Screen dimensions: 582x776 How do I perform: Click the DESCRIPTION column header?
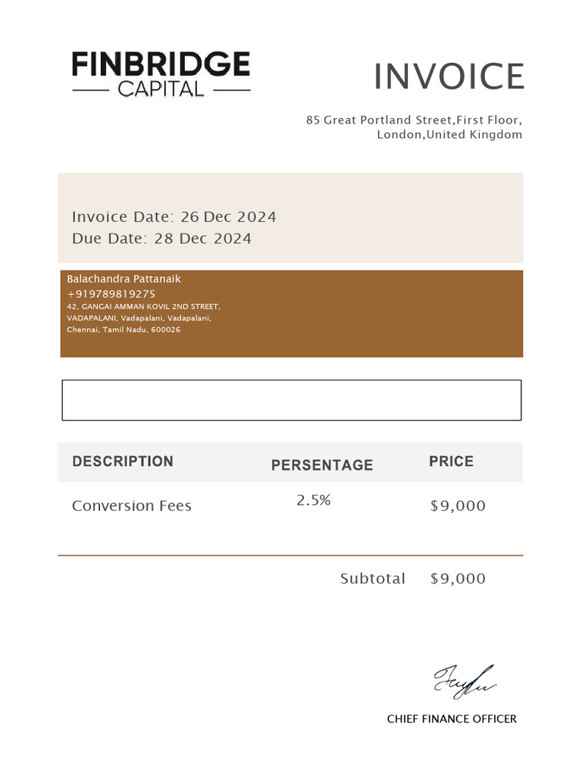pos(123,461)
